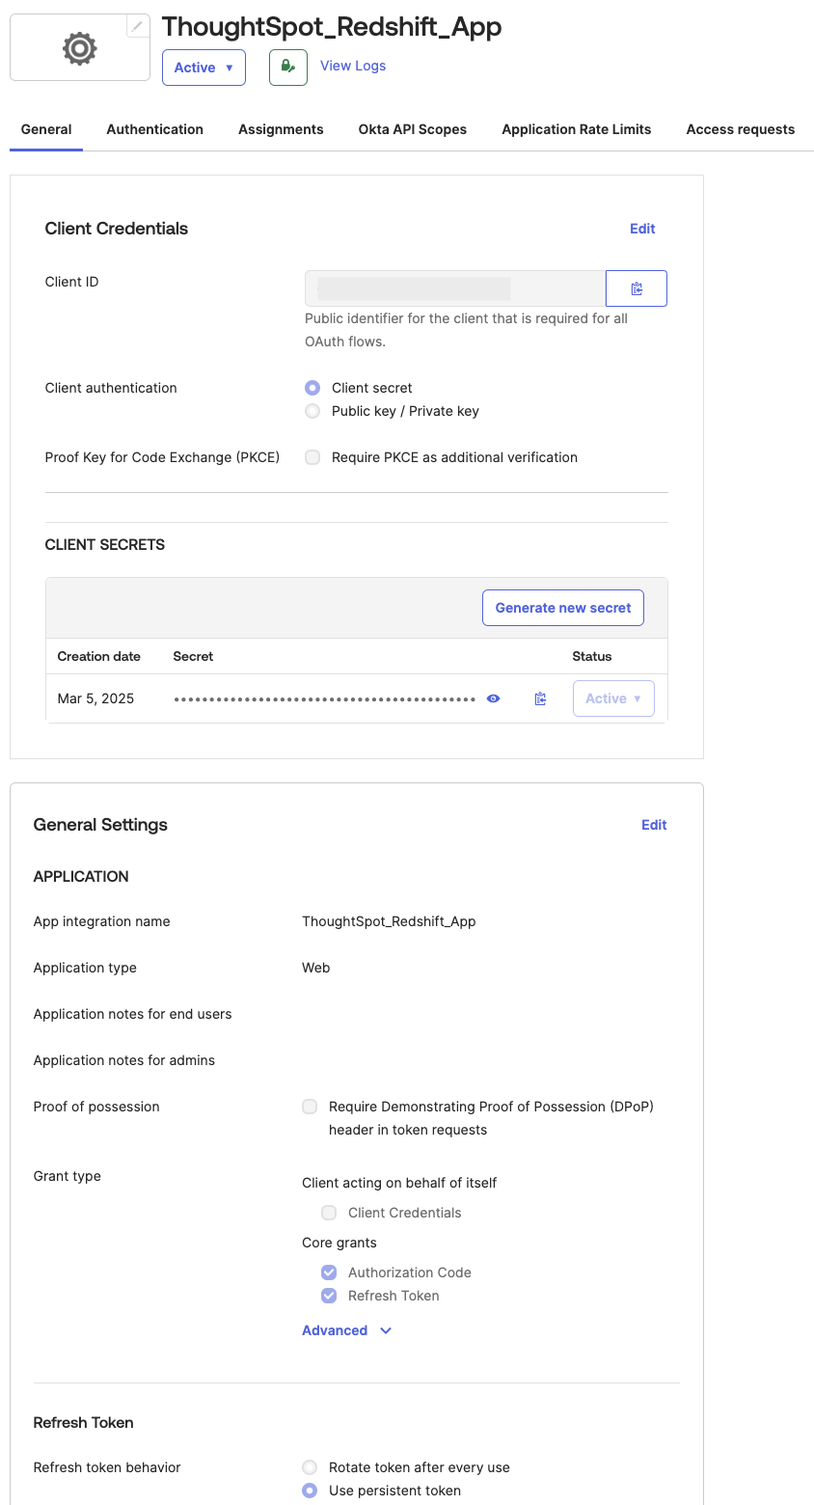814x1505 pixels.
Task: Click the Client ID input field
Action: click(x=454, y=288)
